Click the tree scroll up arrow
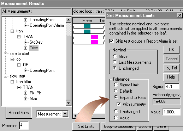 [x=69, y=20]
